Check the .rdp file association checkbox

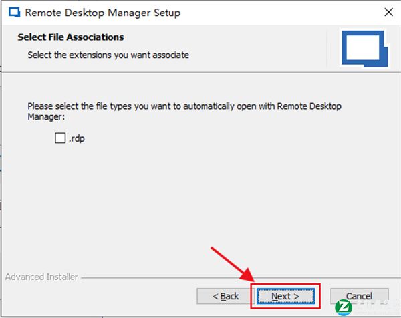click(x=60, y=138)
